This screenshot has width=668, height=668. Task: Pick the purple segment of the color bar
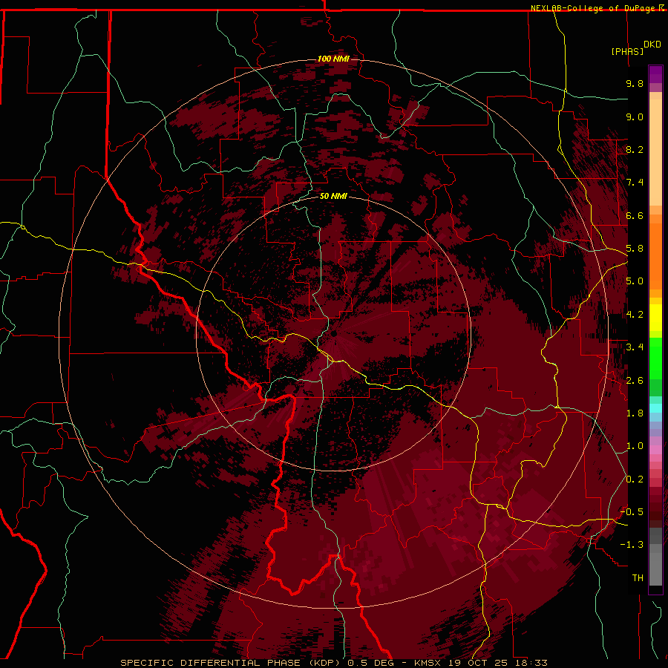pos(655,74)
